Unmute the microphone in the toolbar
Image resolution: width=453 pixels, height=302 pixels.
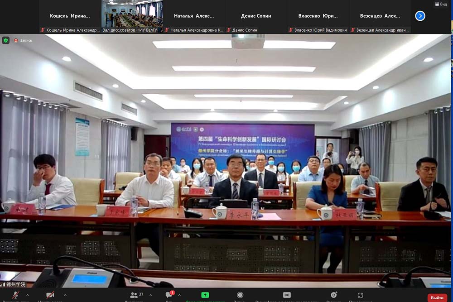point(15,295)
